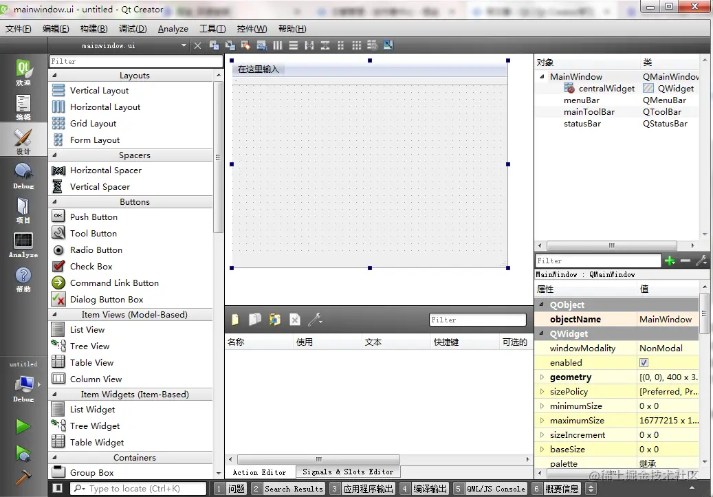Click the property editor Filter field

pyautogui.click(x=598, y=261)
